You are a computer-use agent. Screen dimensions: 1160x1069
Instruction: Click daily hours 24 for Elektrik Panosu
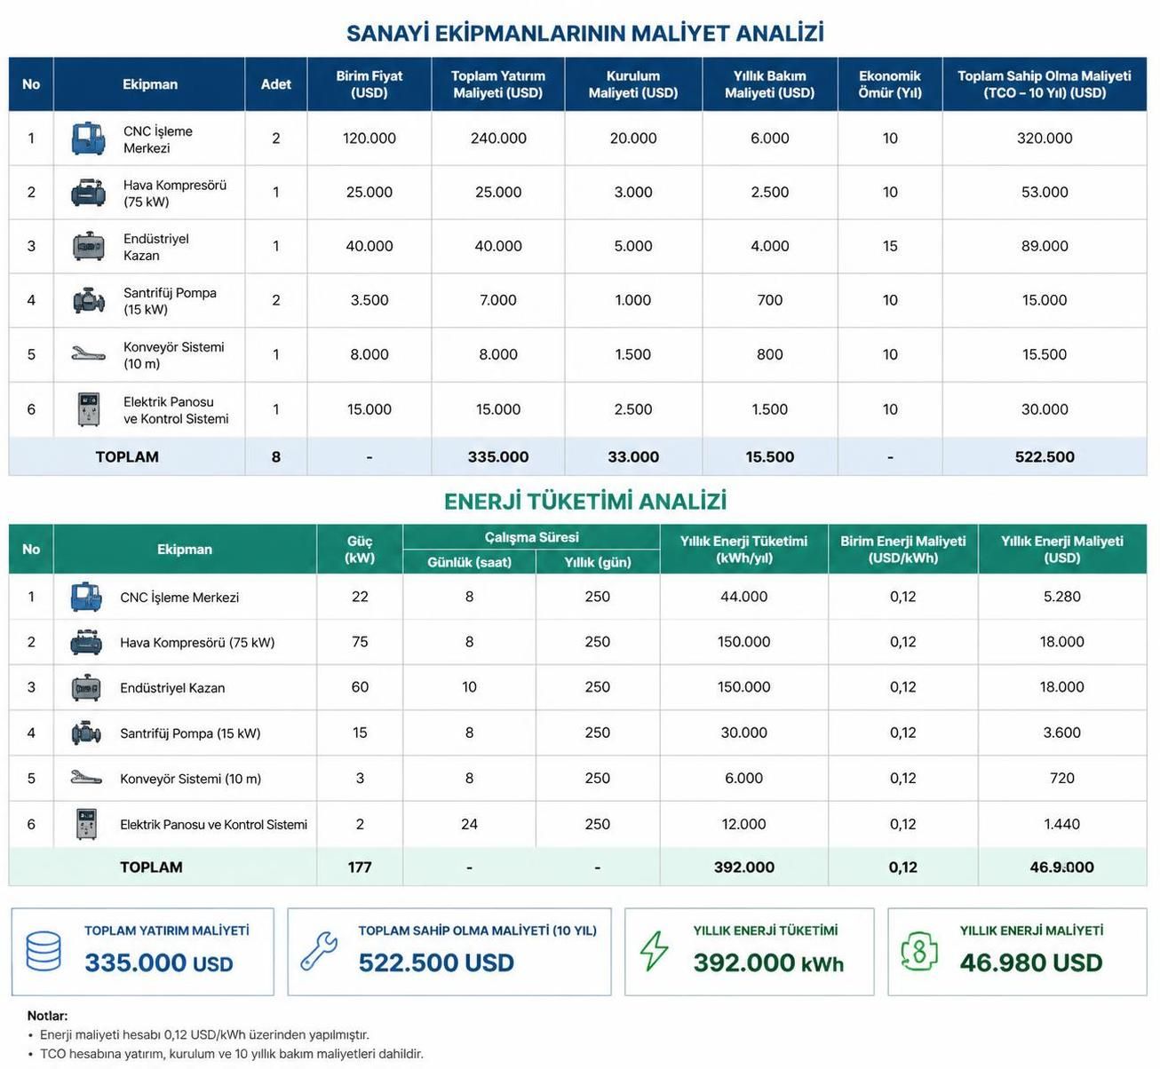pos(469,824)
